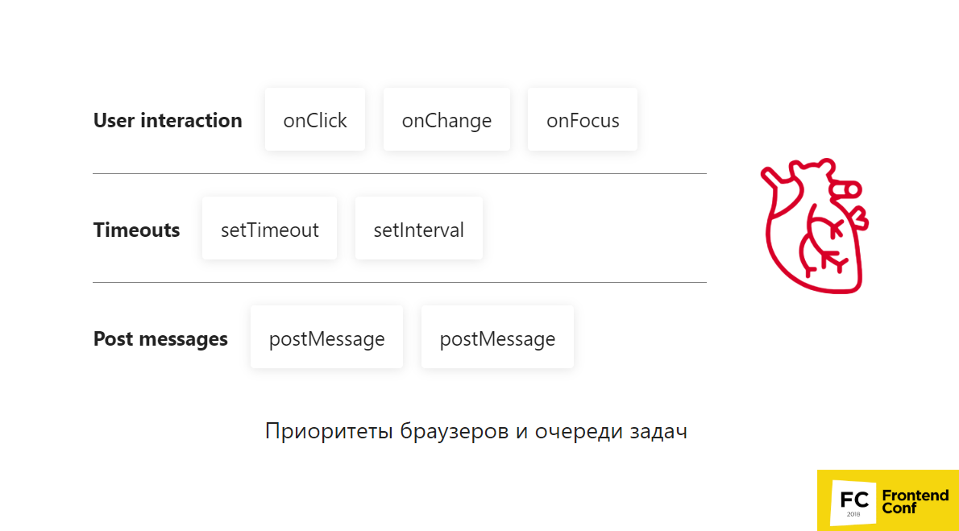Viewport: 959px width, 531px height.
Task: Click the divider line below User interaction row
Action: pyautogui.click(x=399, y=173)
